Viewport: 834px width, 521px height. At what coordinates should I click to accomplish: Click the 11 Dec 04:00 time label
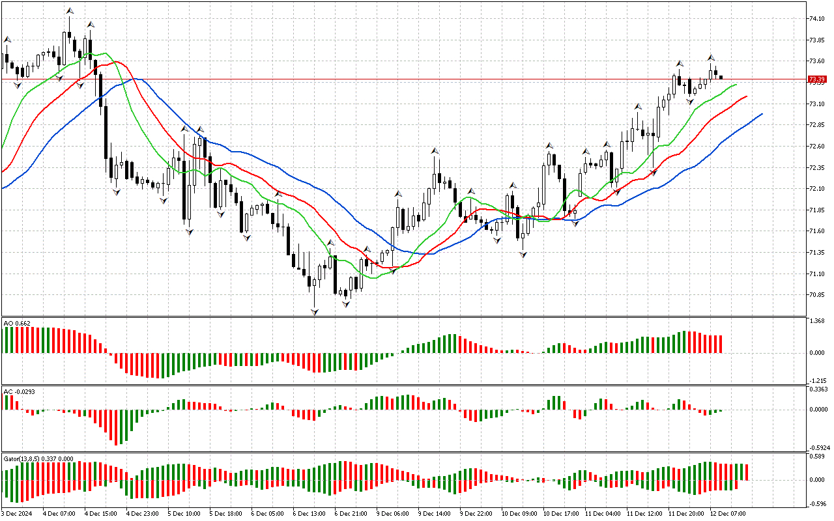603,514
